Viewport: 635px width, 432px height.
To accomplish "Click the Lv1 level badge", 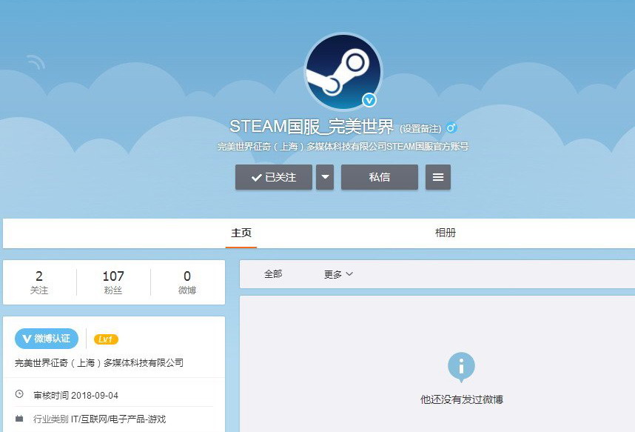I will click(x=106, y=339).
